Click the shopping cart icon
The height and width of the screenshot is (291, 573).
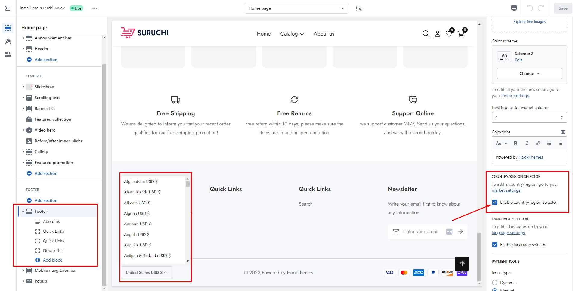(461, 34)
